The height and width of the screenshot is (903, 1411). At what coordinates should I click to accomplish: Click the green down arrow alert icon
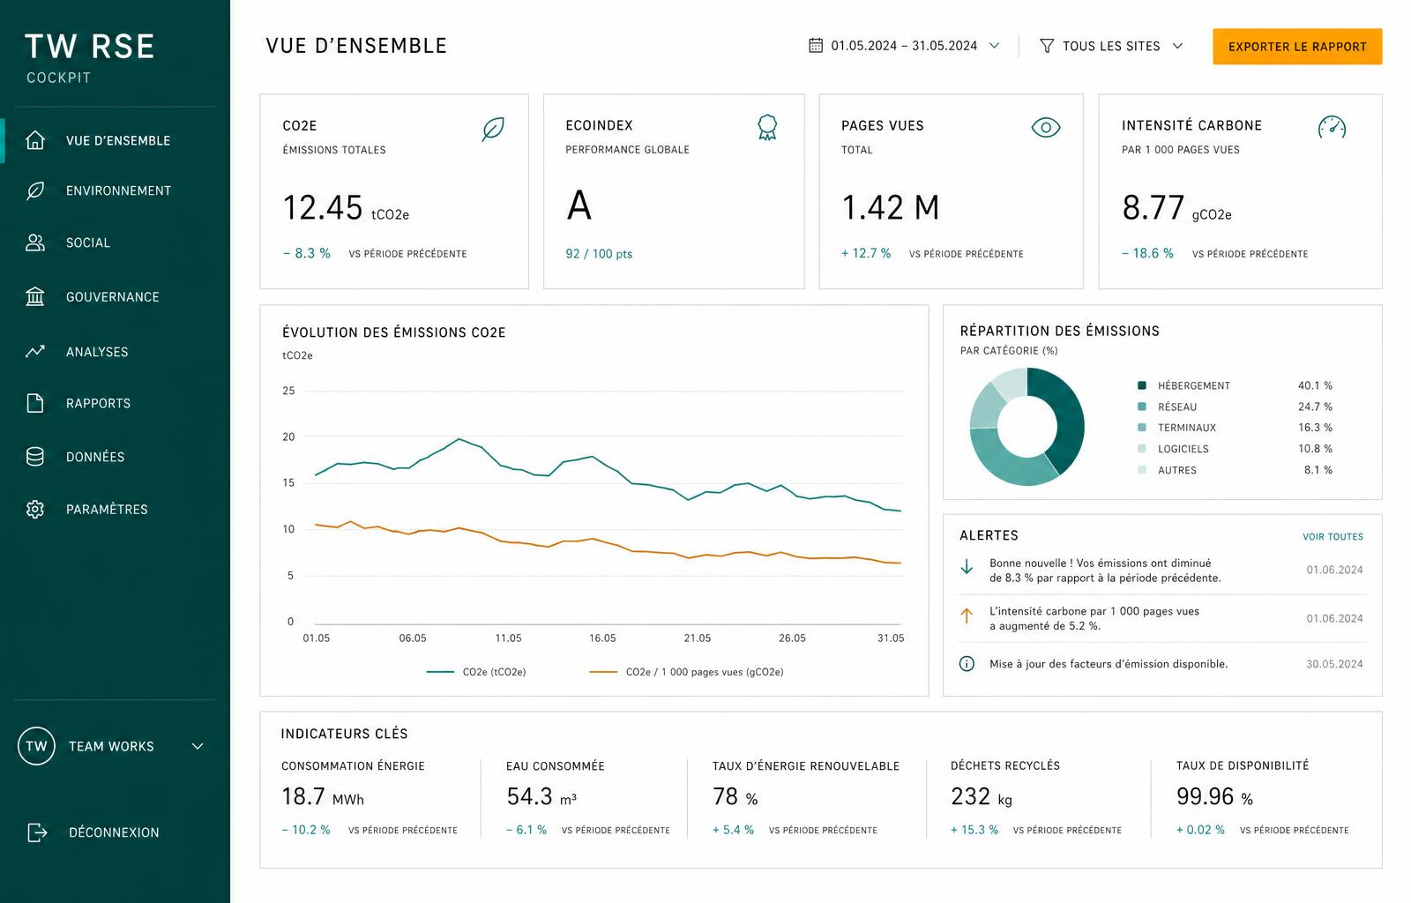tap(967, 567)
